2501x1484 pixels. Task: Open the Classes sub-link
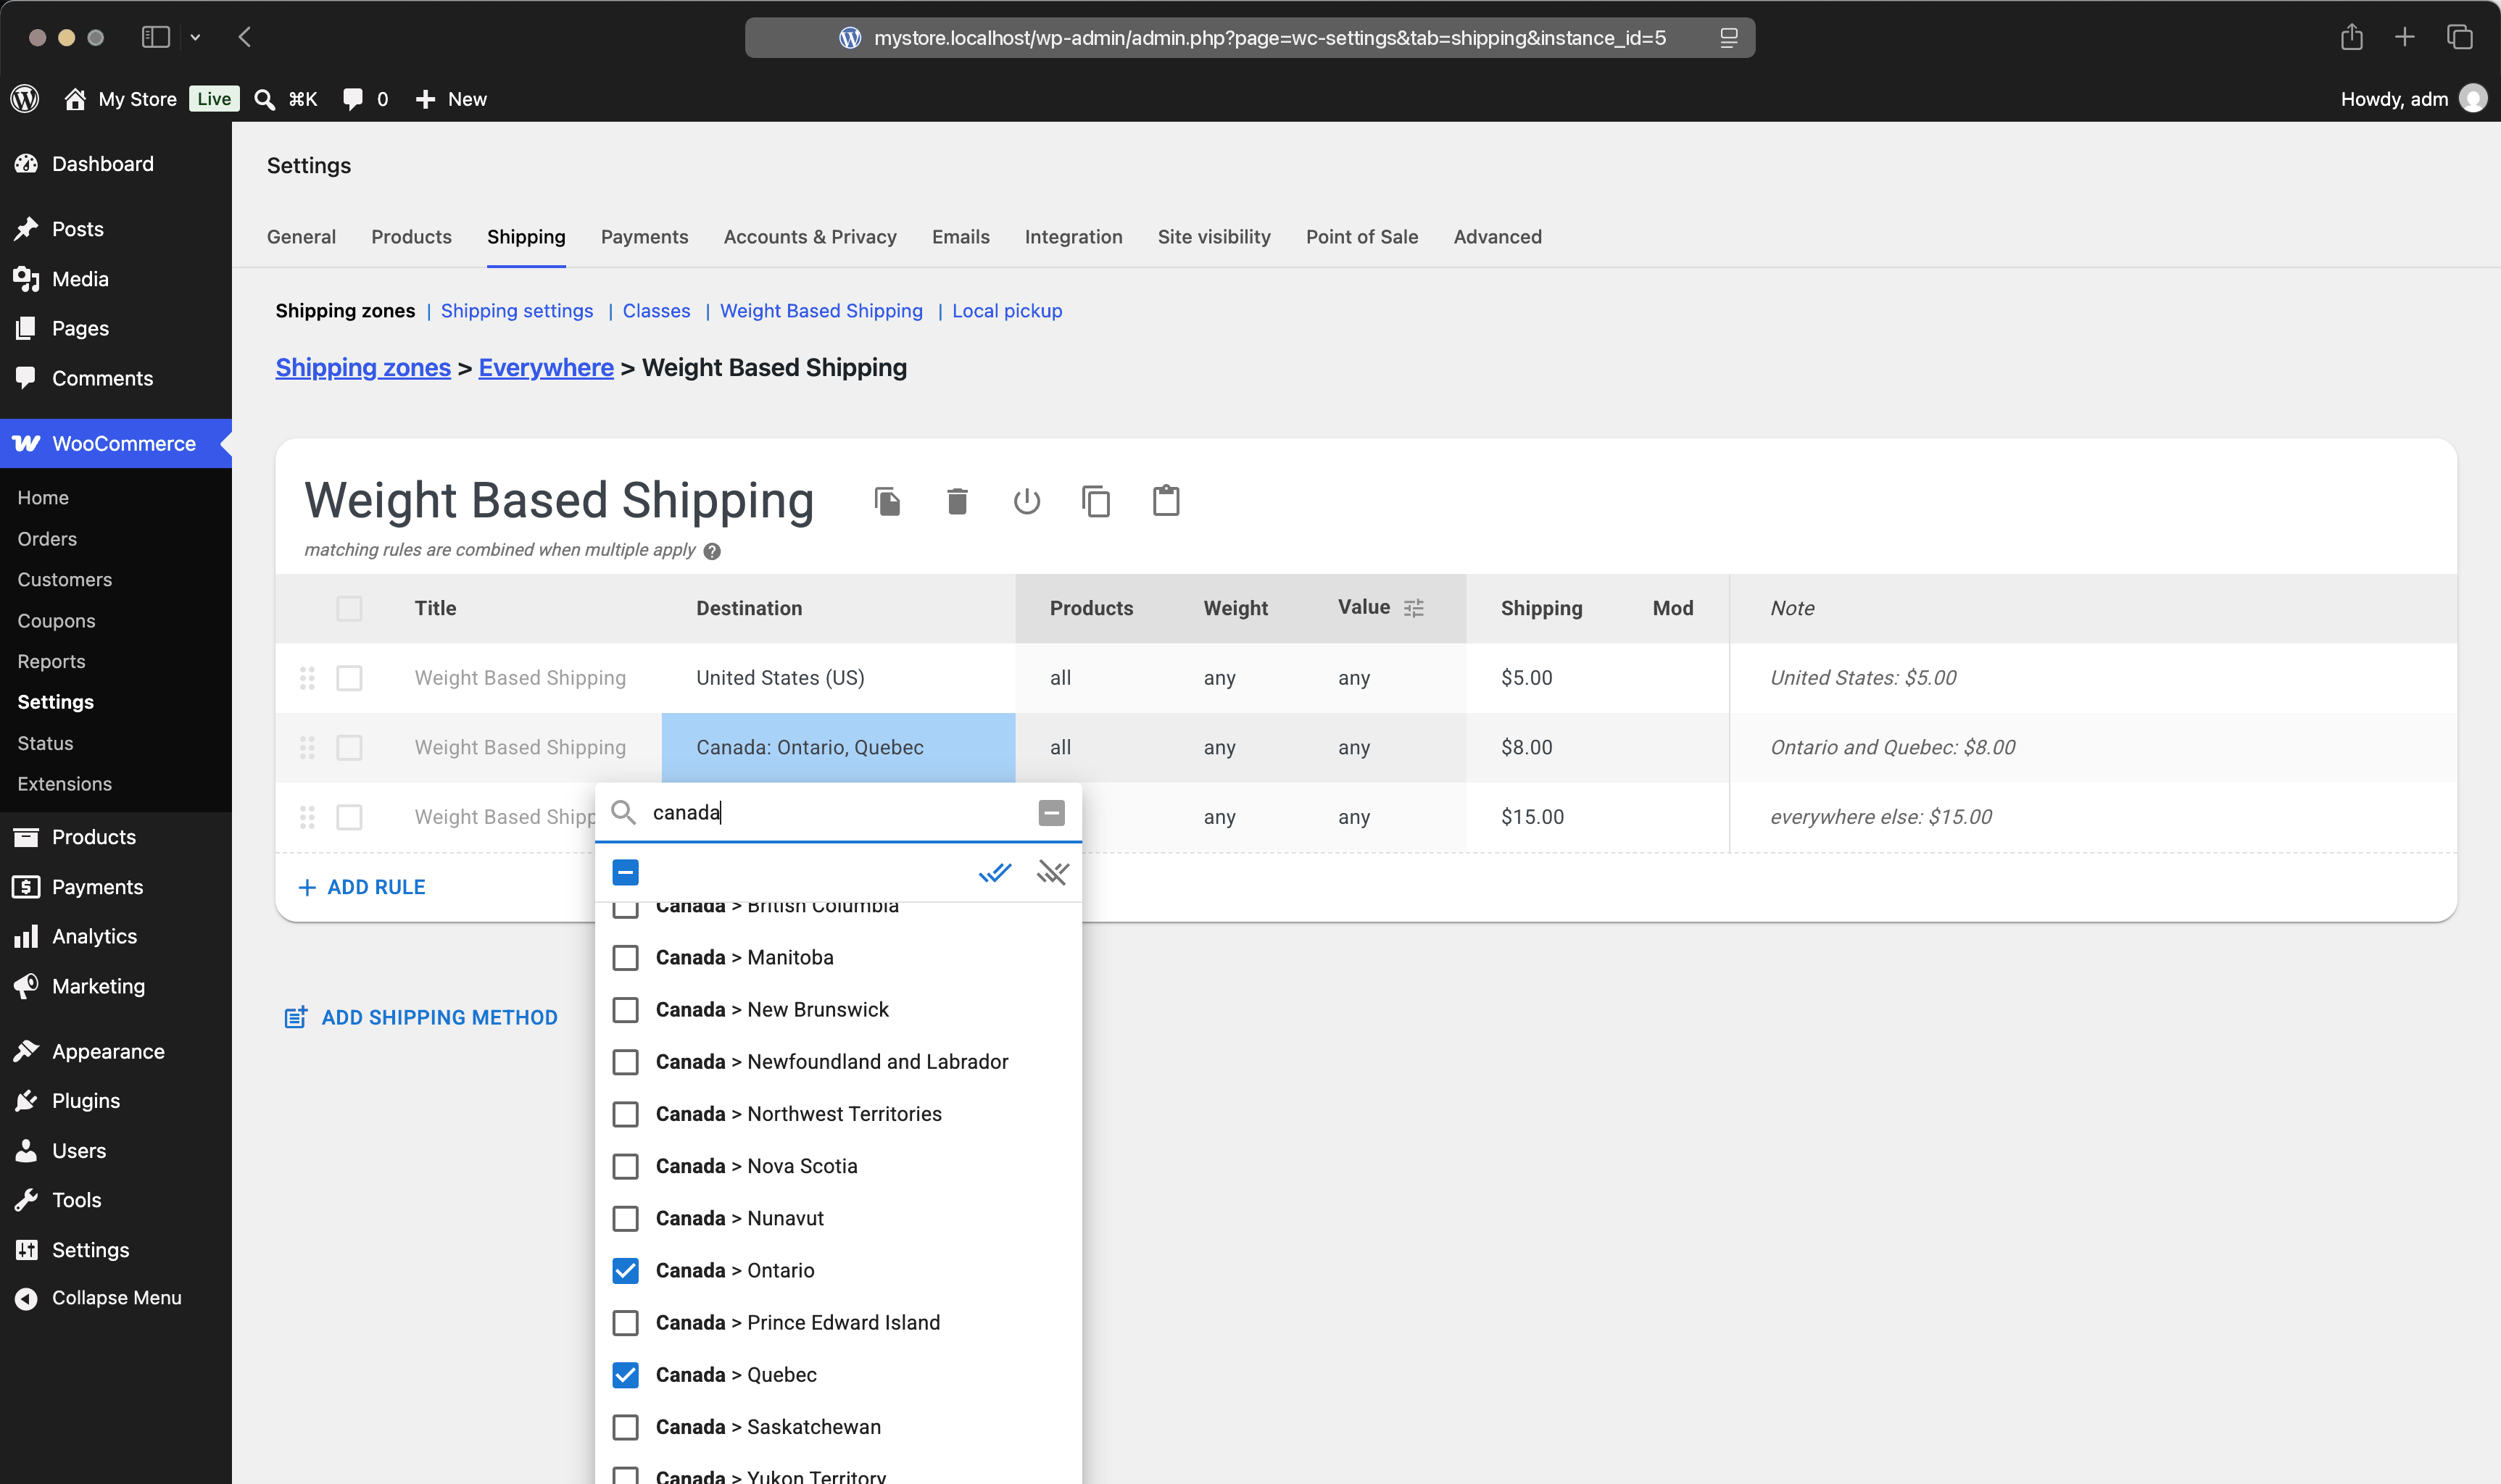pyautogui.click(x=656, y=311)
